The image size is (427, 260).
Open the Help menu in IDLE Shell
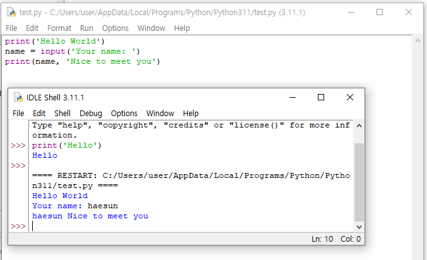point(190,114)
